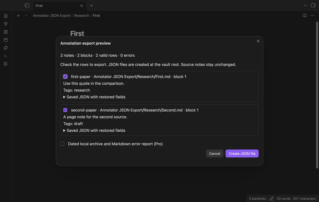
Task: Click the vertical scrollbar on right
Action: pyautogui.click(x=317, y=95)
